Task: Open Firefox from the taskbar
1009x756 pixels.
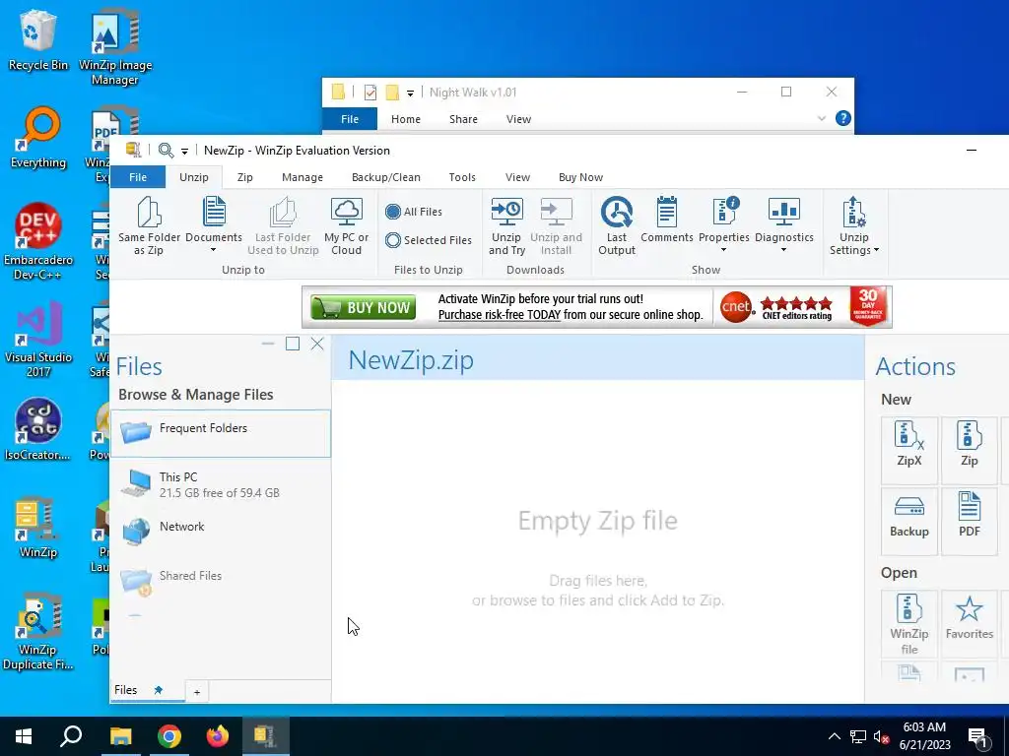Action: [x=218, y=736]
